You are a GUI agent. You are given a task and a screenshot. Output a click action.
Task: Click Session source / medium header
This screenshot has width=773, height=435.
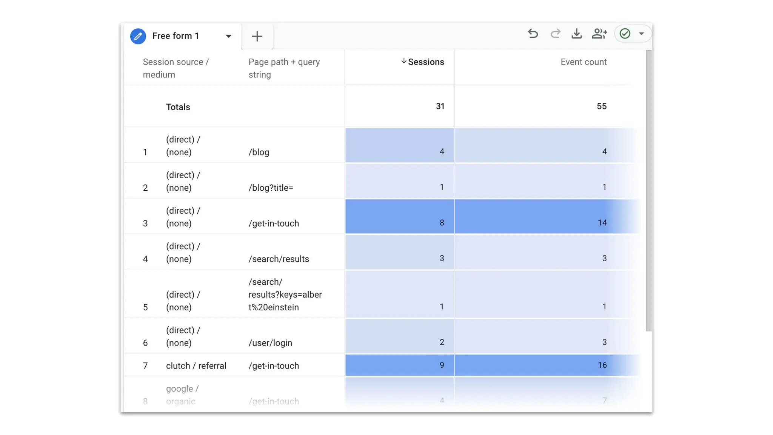(176, 68)
